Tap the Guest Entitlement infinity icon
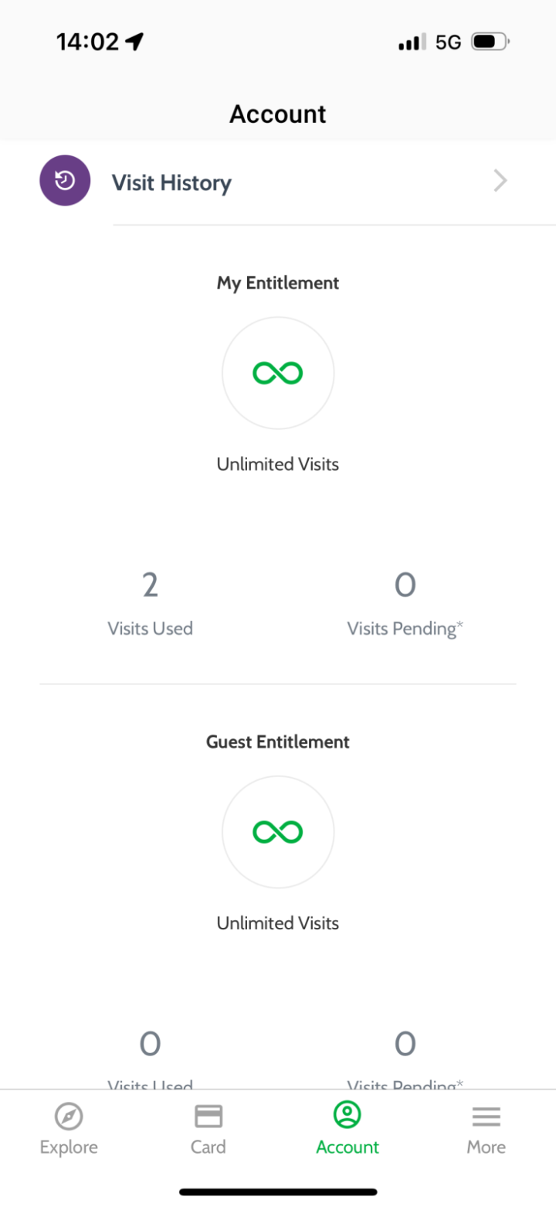 pos(278,832)
